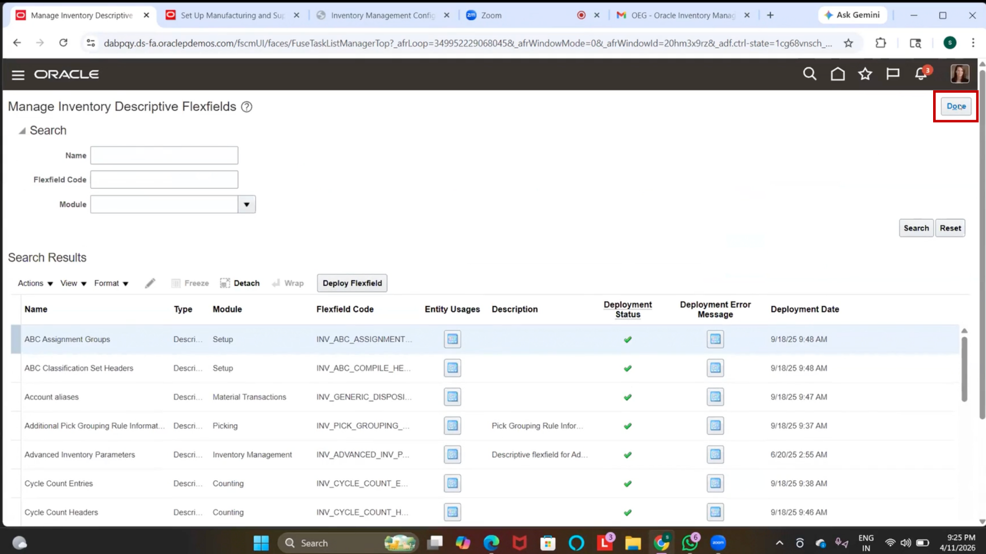Click the Module combo box field

click(164, 204)
